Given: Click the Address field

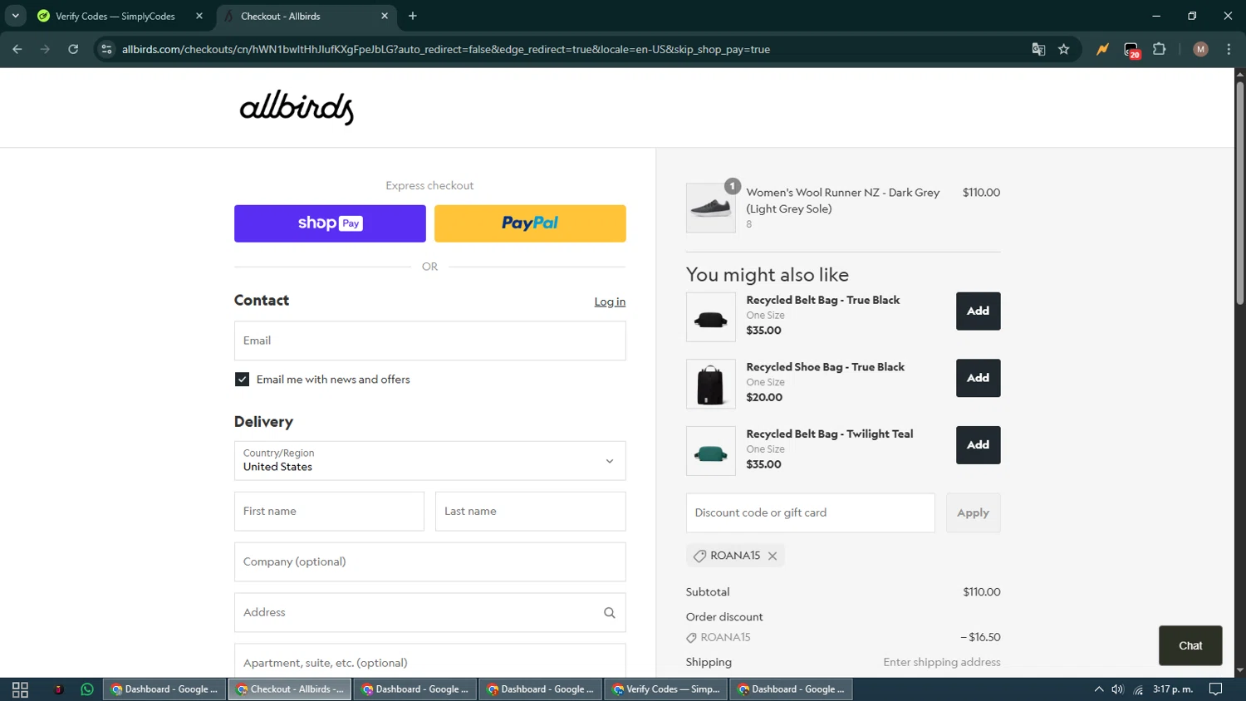Looking at the screenshot, I should pos(429,613).
